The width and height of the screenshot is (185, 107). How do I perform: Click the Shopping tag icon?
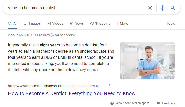click(92, 24)
